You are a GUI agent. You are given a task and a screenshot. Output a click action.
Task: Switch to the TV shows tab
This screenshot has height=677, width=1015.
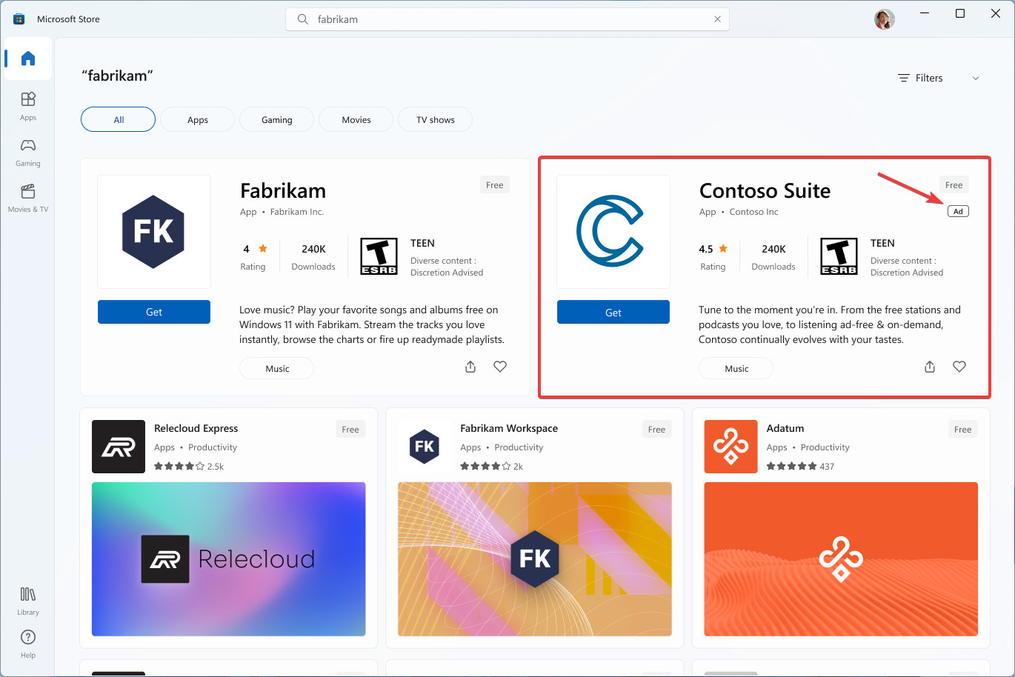pos(436,119)
